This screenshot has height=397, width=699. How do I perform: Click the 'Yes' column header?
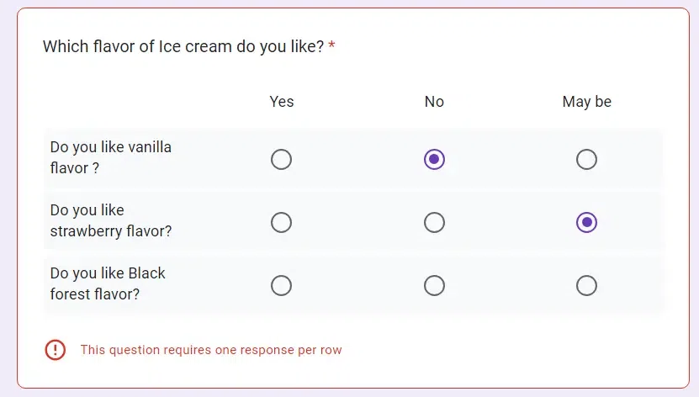pyautogui.click(x=282, y=102)
